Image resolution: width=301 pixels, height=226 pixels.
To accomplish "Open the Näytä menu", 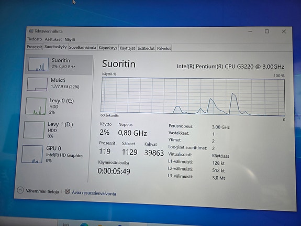I will coord(70,40).
